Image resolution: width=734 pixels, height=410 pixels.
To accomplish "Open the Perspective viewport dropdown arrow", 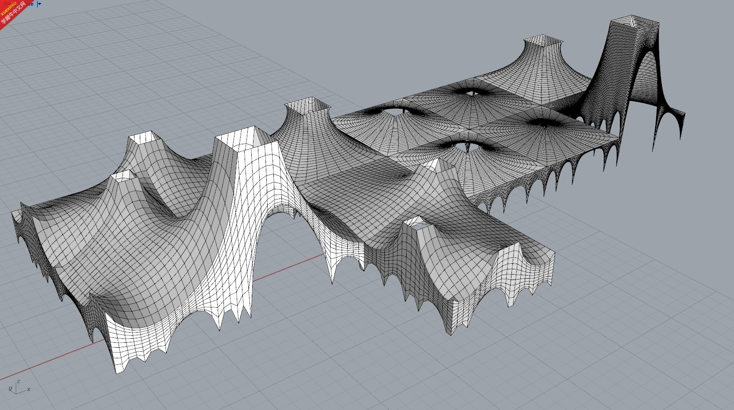I will [x=40, y=4].
